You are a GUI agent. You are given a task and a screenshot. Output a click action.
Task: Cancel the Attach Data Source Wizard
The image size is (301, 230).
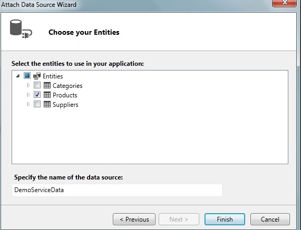pyautogui.click(x=270, y=219)
